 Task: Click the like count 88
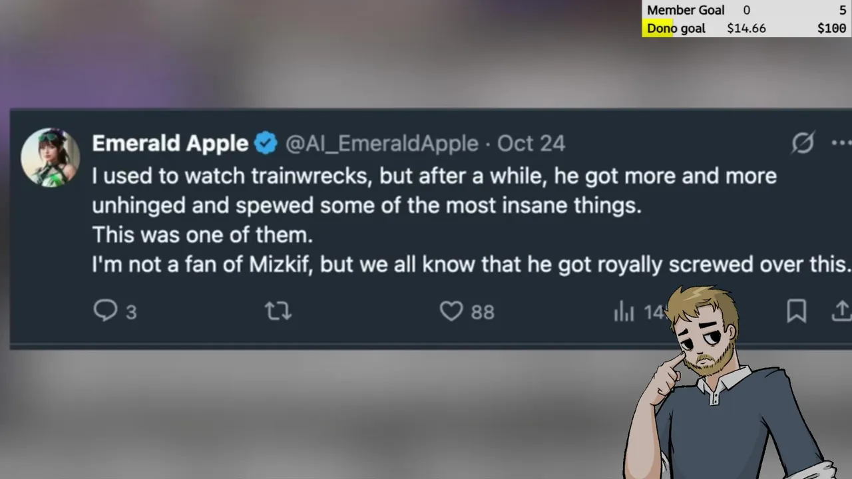483,312
